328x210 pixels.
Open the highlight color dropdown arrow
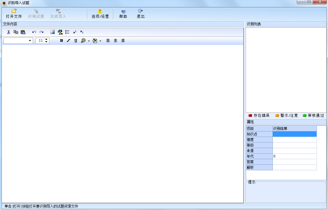100,41
